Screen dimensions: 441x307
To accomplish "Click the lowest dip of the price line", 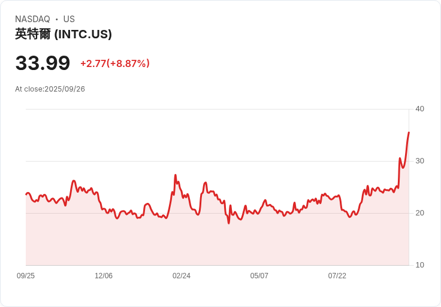I will [228, 223].
